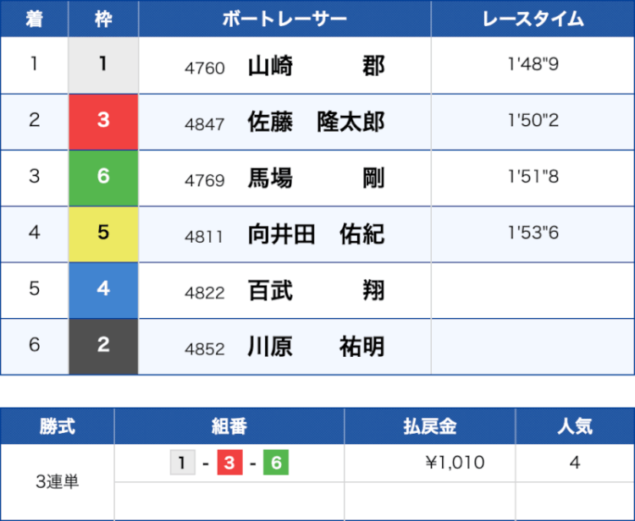
Task: Click the yellow lane 5 frame cell
Action: 103,234
